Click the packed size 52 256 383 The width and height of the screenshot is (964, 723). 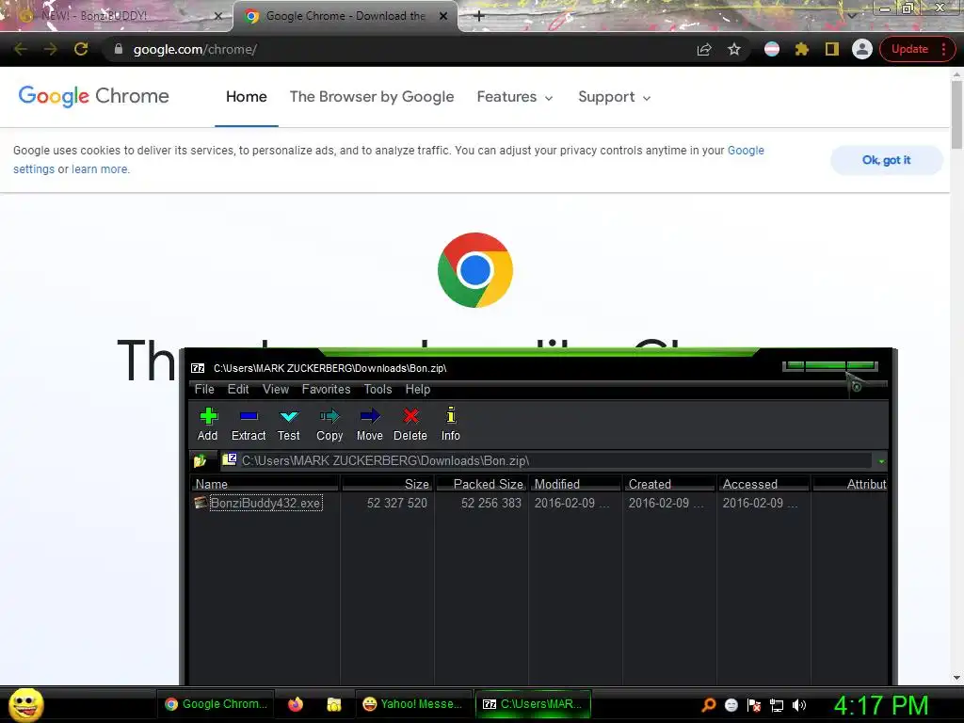tap(490, 503)
